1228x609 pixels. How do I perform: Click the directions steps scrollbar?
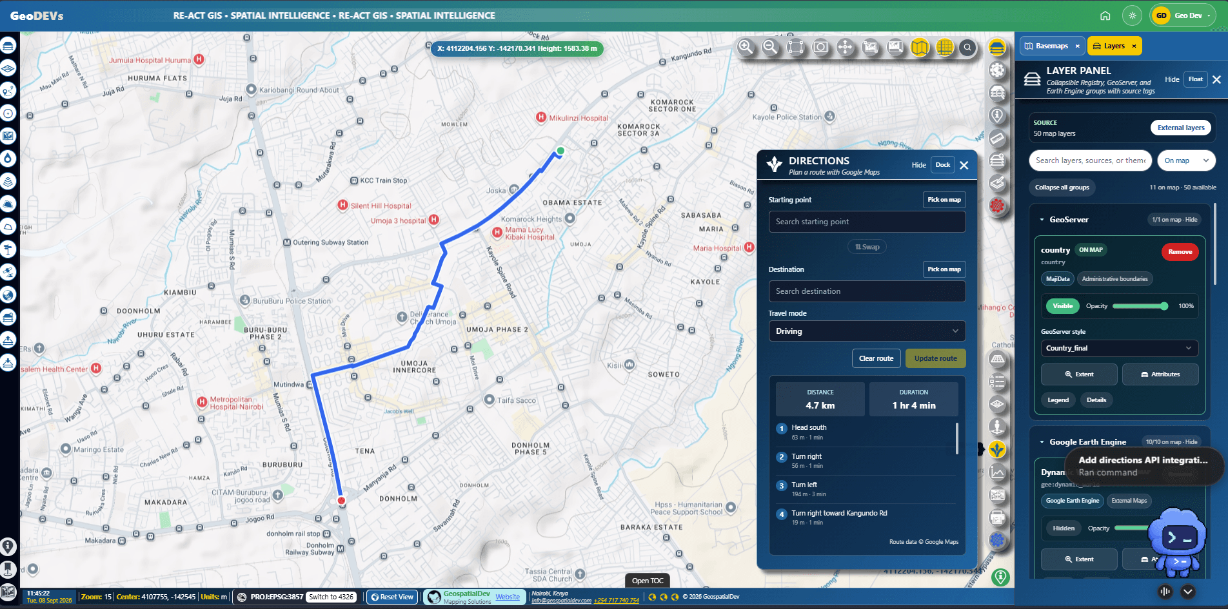coord(957,438)
